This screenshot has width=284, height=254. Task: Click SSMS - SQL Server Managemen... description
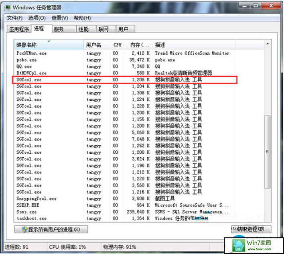[192, 212]
